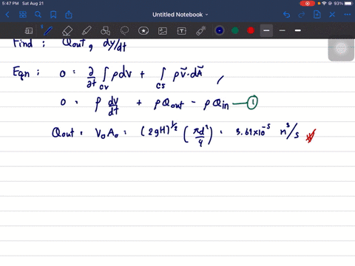Screen dimensions: 355x266
Task: Select the Text box tool
Action: 182,31
